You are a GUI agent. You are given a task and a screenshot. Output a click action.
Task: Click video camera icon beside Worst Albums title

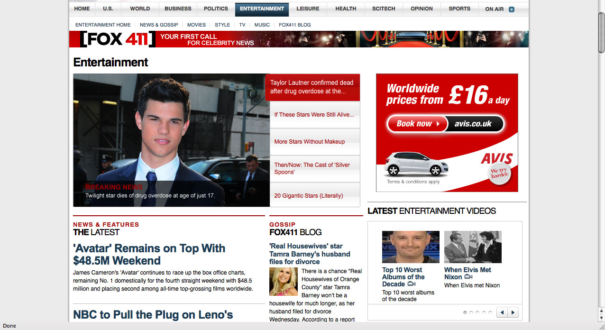[412, 284]
